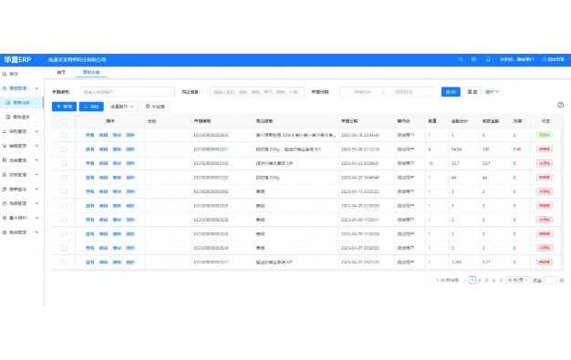The height and width of the screenshot is (360, 571).
Task: Tick the checkbox of the 54.54 amount row
Action: [64, 149]
